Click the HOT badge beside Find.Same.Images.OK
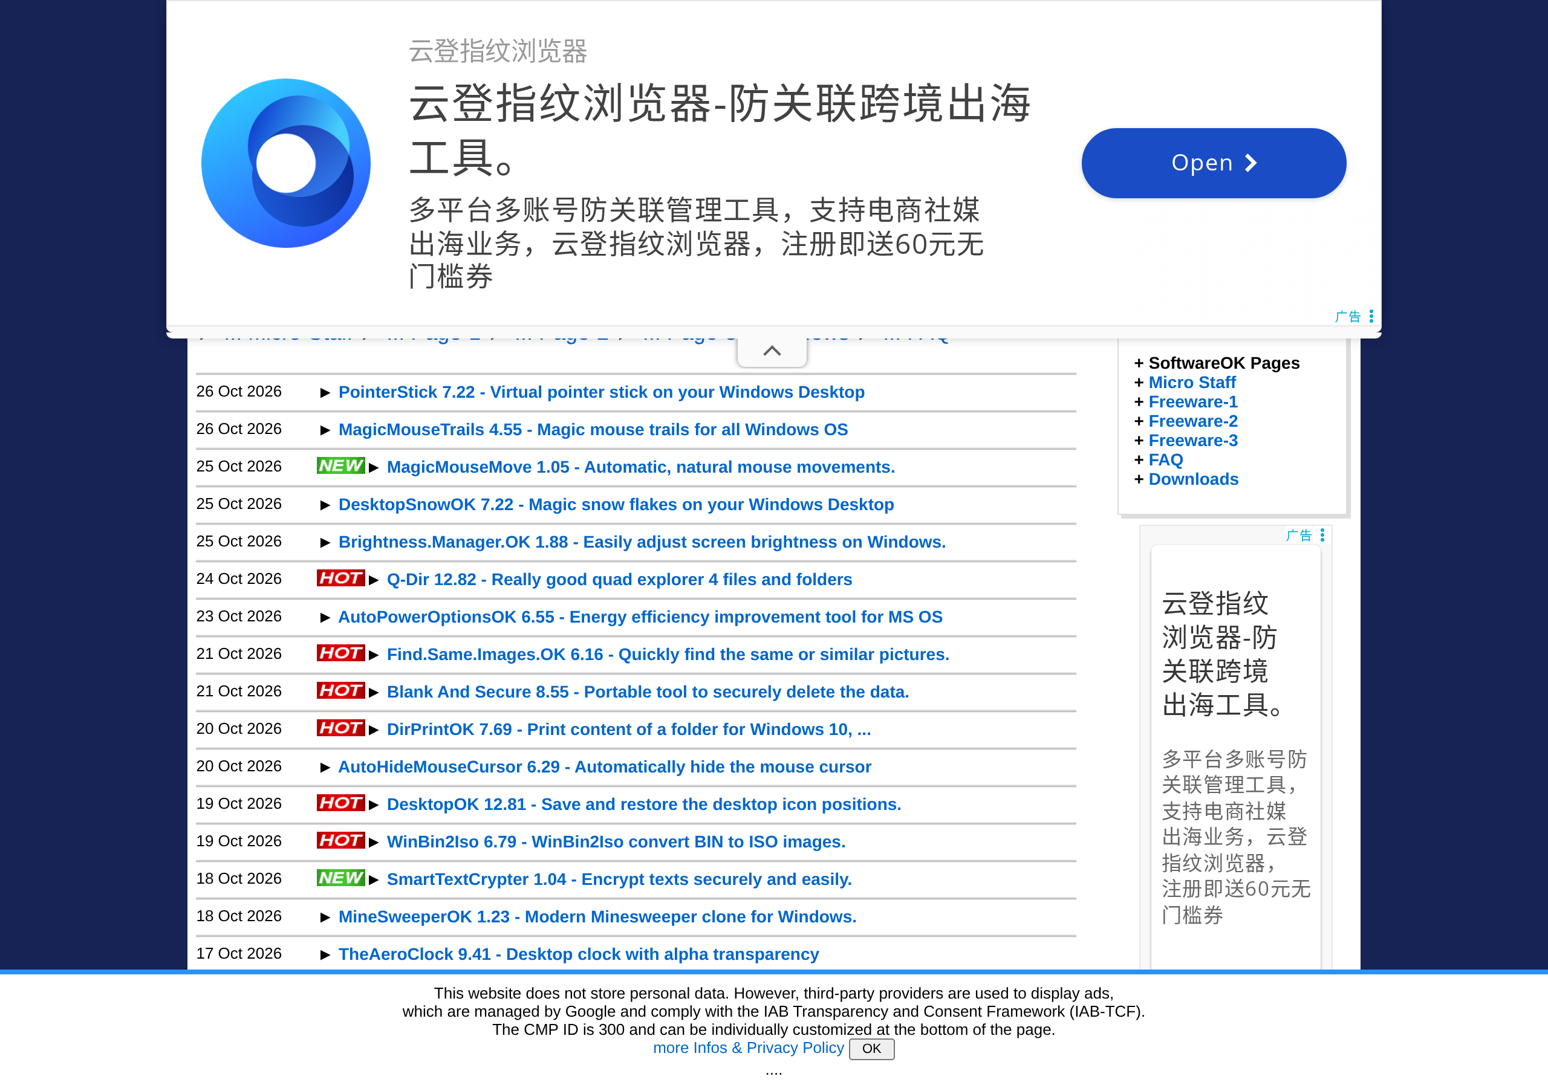The image size is (1548, 1088). click(x=340, y=653)
